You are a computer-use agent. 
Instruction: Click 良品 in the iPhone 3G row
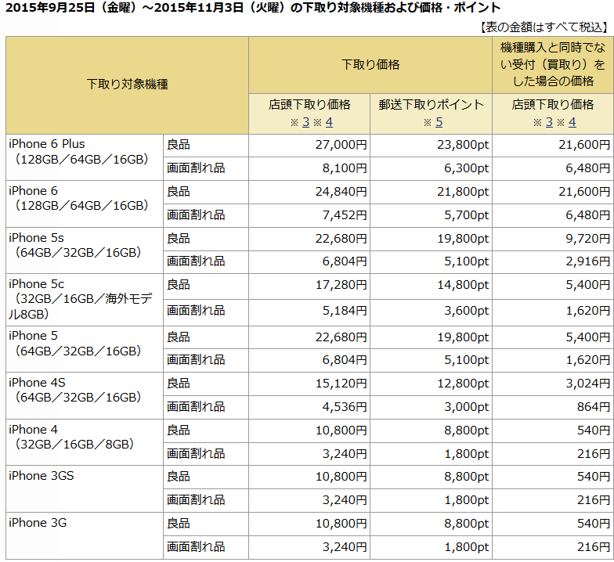179,523
